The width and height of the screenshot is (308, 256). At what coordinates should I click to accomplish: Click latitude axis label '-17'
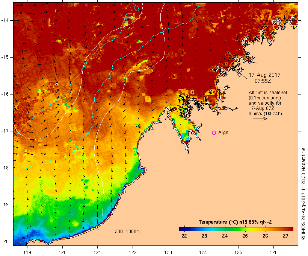point(5,131)
